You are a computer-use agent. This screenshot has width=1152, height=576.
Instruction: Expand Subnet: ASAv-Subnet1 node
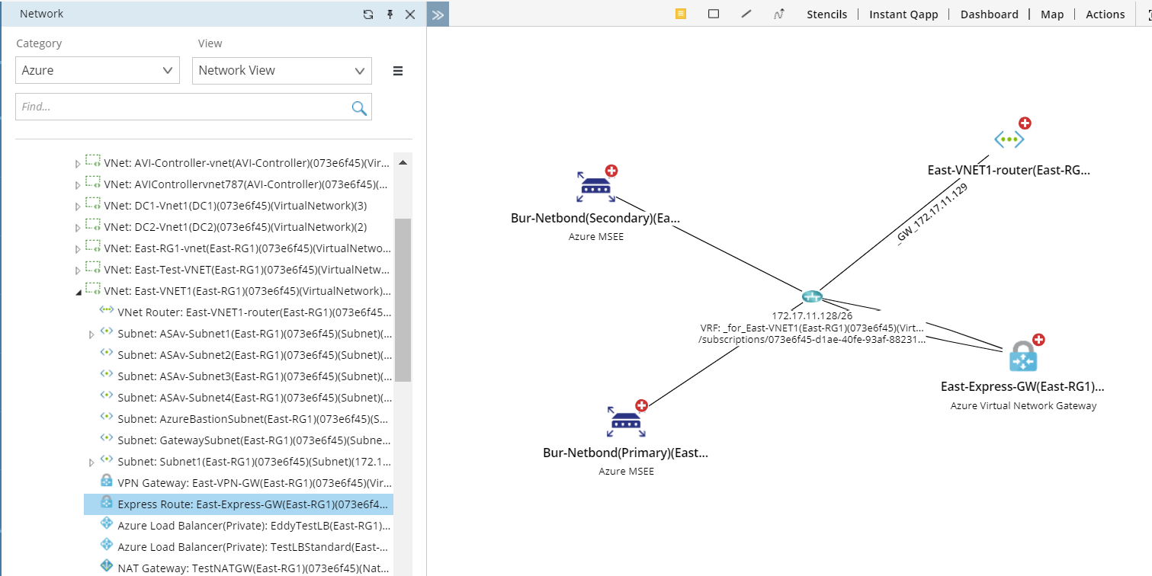(x=91, y=334)
